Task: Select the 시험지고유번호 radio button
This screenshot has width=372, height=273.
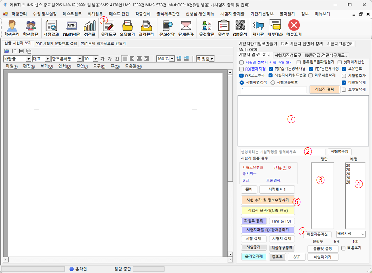Action: [273, 82]
